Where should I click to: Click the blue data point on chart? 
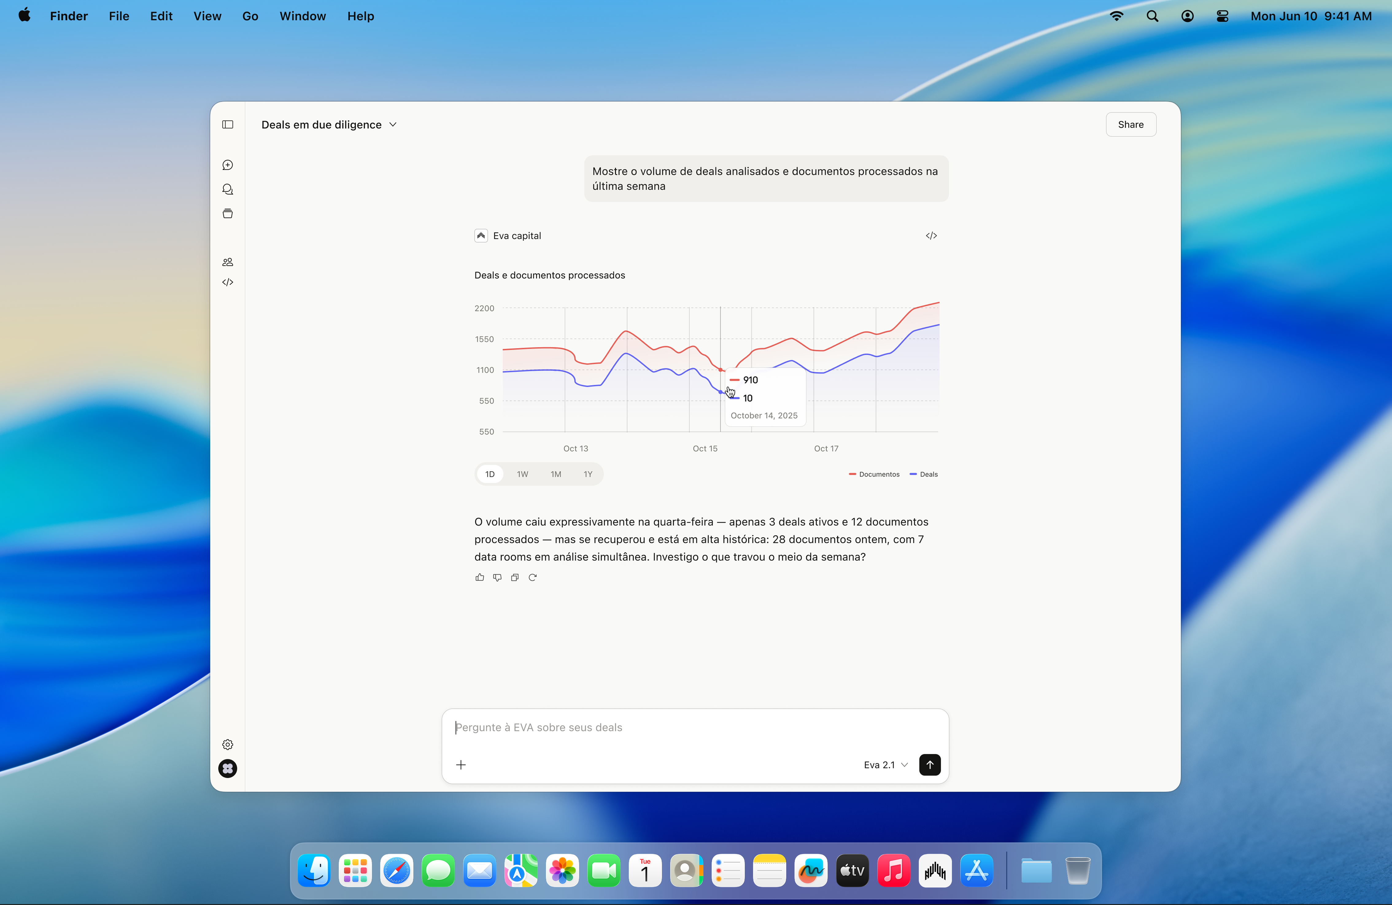coord(721,393)
